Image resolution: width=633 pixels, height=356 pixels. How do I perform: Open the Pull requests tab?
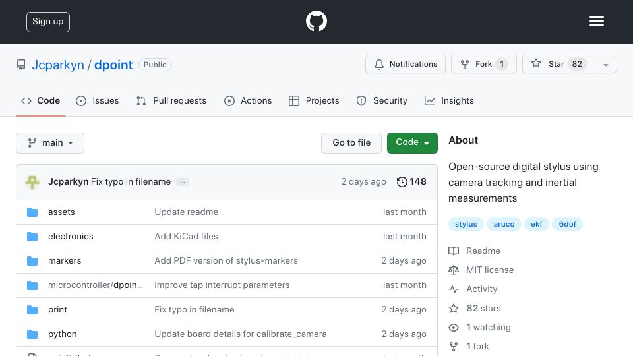point(171,100)
